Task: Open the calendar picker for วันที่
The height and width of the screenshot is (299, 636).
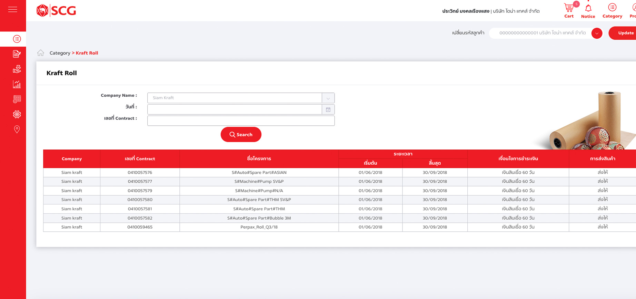Action: [x=328, y=109]
